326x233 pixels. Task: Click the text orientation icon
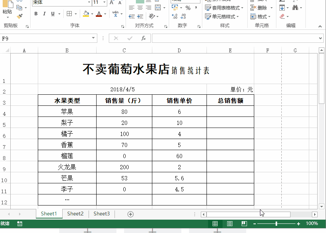point(152,16)
